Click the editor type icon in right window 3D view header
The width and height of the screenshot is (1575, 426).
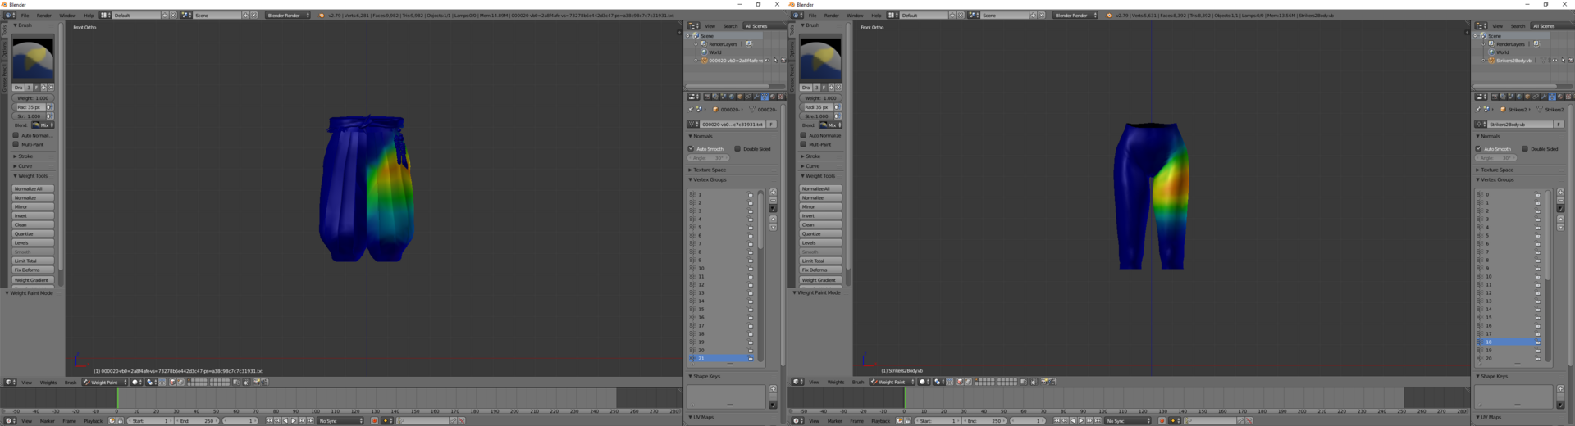(x=797, y=382)
